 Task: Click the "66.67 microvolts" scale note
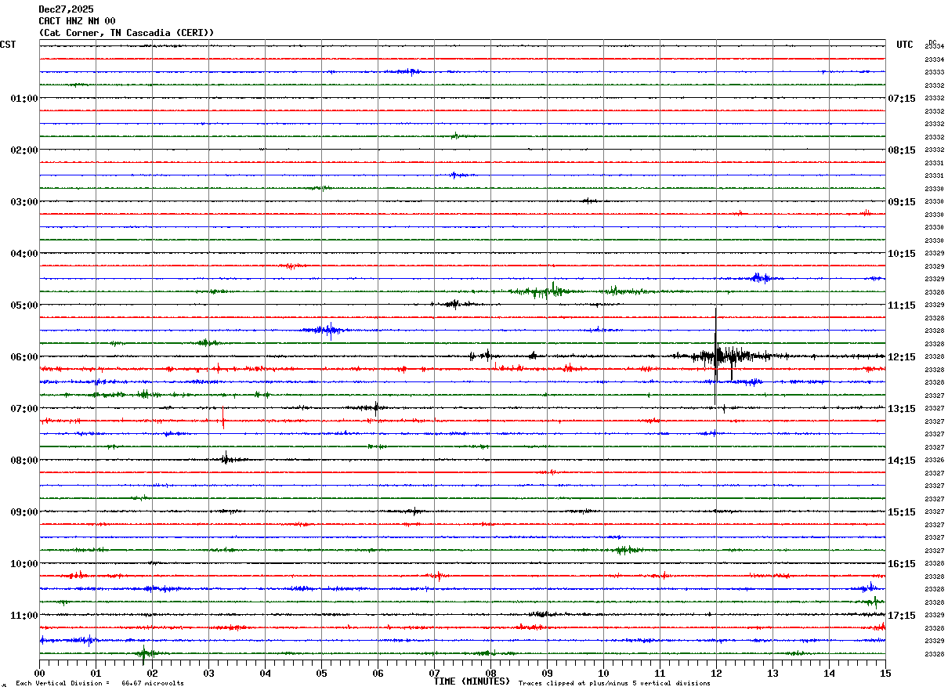click(x=153, y=683)
